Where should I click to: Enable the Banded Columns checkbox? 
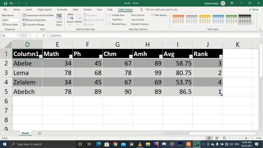pos(129,24)
